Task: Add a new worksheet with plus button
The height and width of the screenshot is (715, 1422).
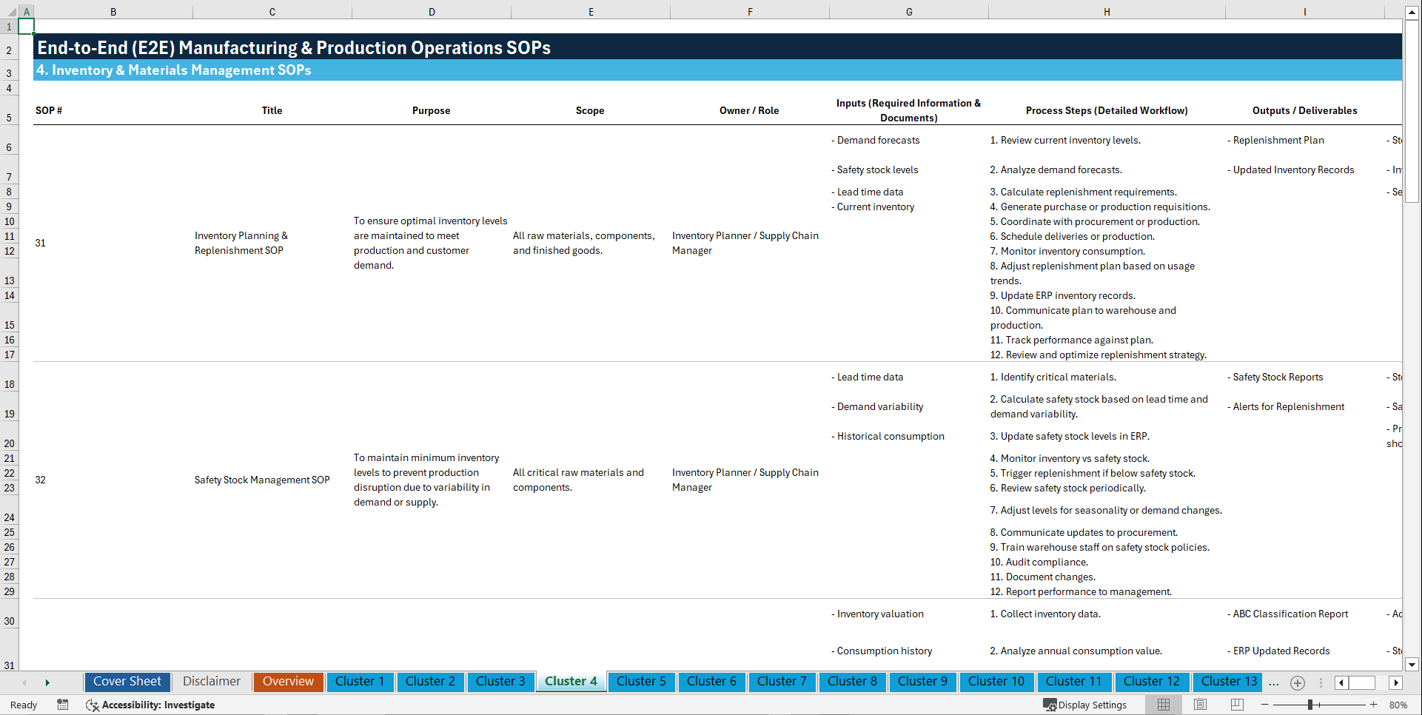Action: pyautogui.click(x=1297, y=682)
